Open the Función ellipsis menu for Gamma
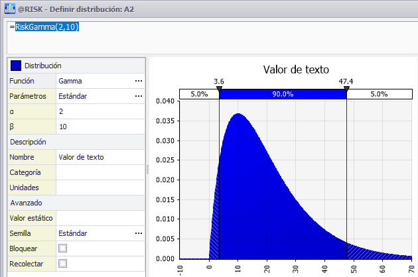Screen dimensions: 418x277 click(138, 80)
